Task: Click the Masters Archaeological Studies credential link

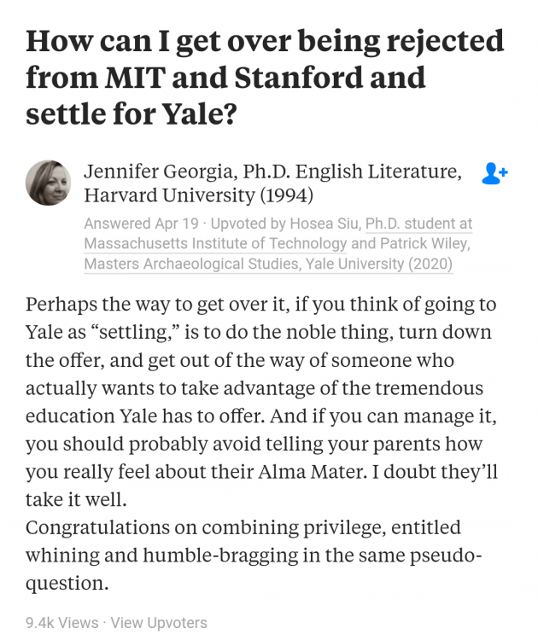Action: [x=191, y=264]
